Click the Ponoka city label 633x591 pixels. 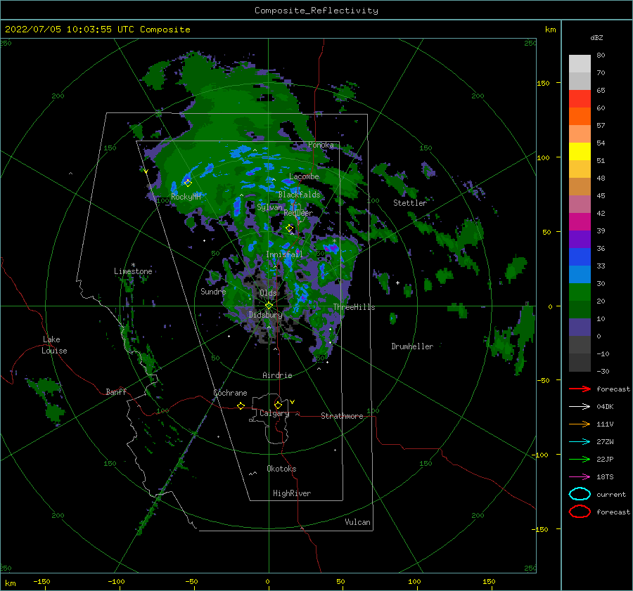pos(321,145)
